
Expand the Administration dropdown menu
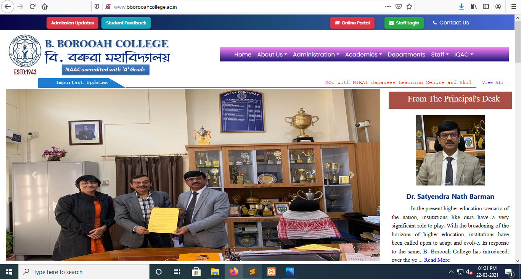(x=316, y=55)
